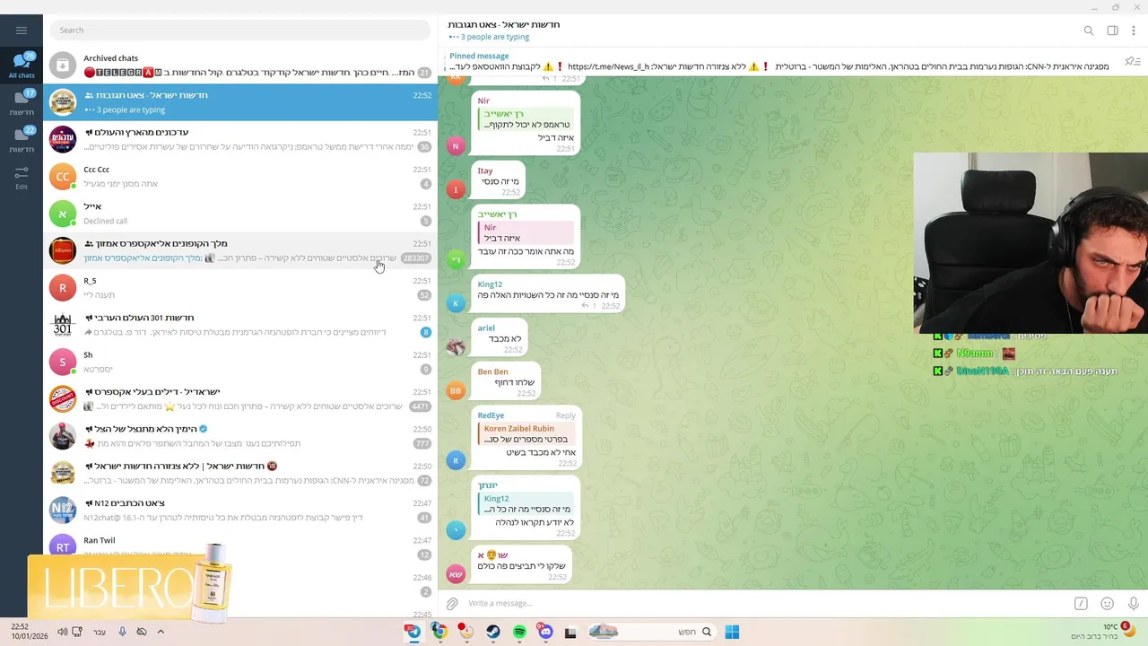Select the All chats folder
Image resolution: width=1148 pixels, height=646 pixels.
pyautogui.click(x=22, y=65)
